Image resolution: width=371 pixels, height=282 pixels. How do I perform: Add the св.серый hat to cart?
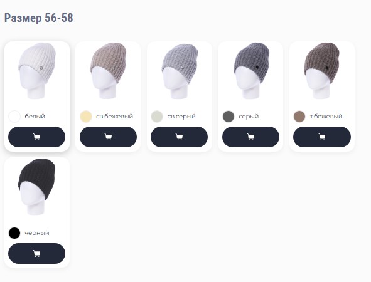coord(179,137)
